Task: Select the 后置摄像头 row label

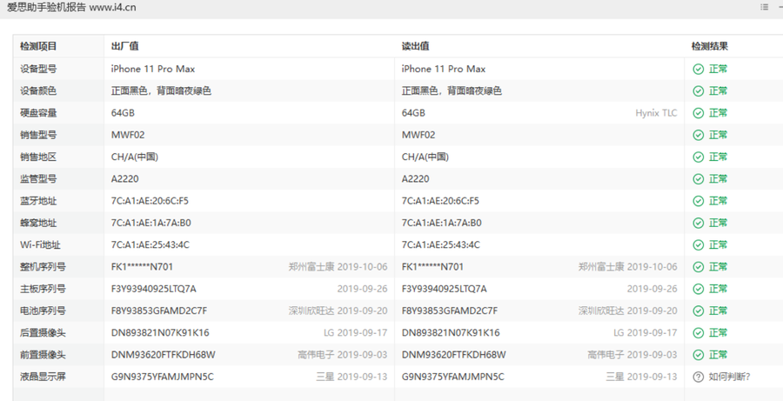Action: [43, 332]
